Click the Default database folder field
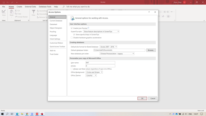The width and height of the screenshot is (206, 116). click(x=119, y=50)
